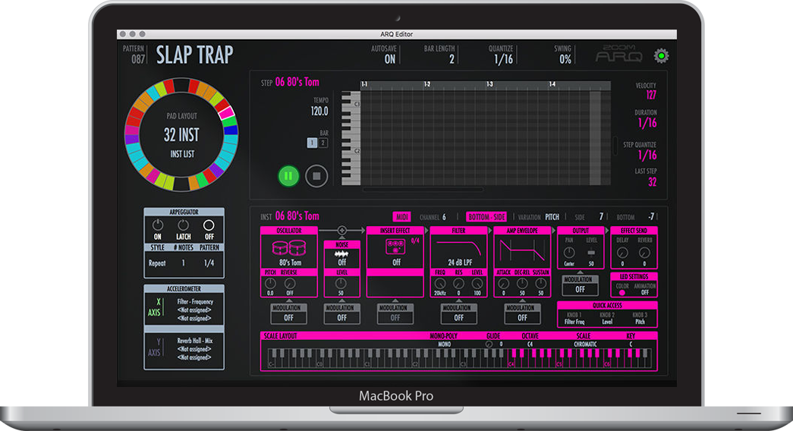Pause playback with the green pause button
Screen dimensions: 793x431
tap(288, 176)
